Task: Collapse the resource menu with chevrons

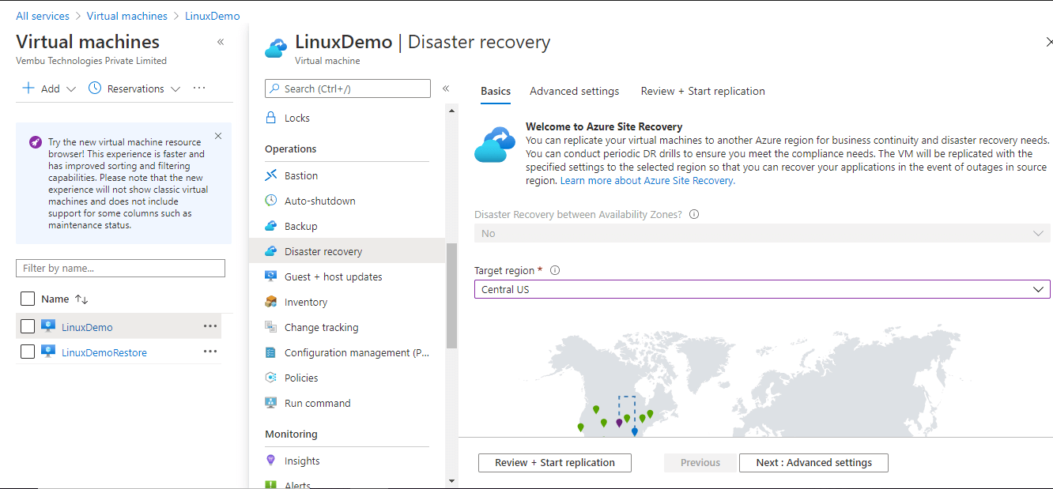Action: [446, 88]
